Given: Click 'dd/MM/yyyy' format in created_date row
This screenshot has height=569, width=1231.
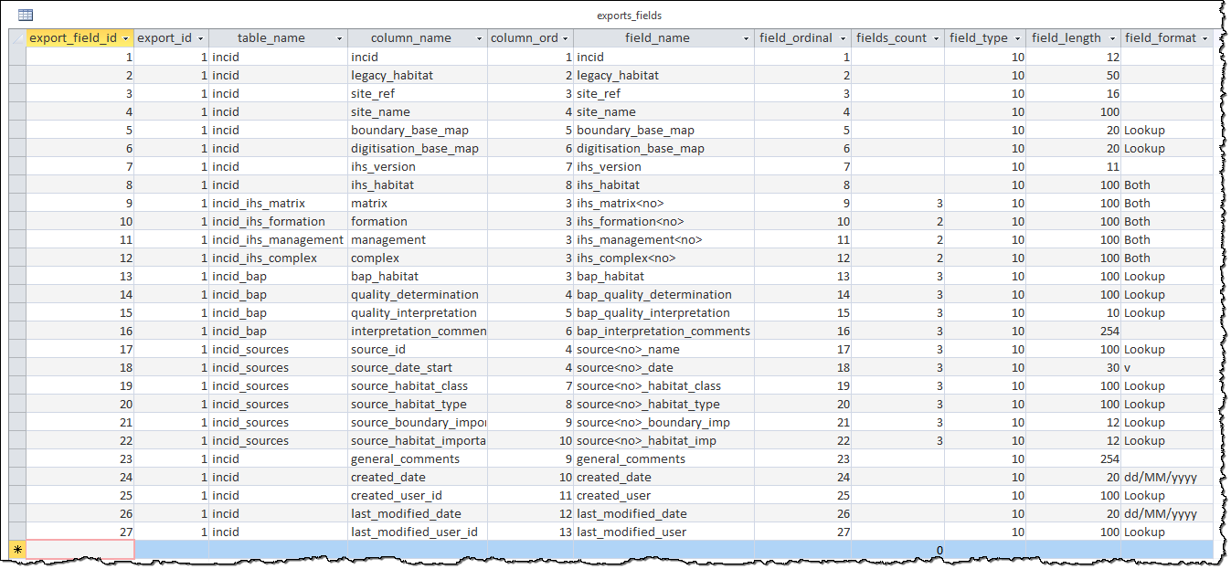Looking at the screenshot, I should tap(1167, 477).
